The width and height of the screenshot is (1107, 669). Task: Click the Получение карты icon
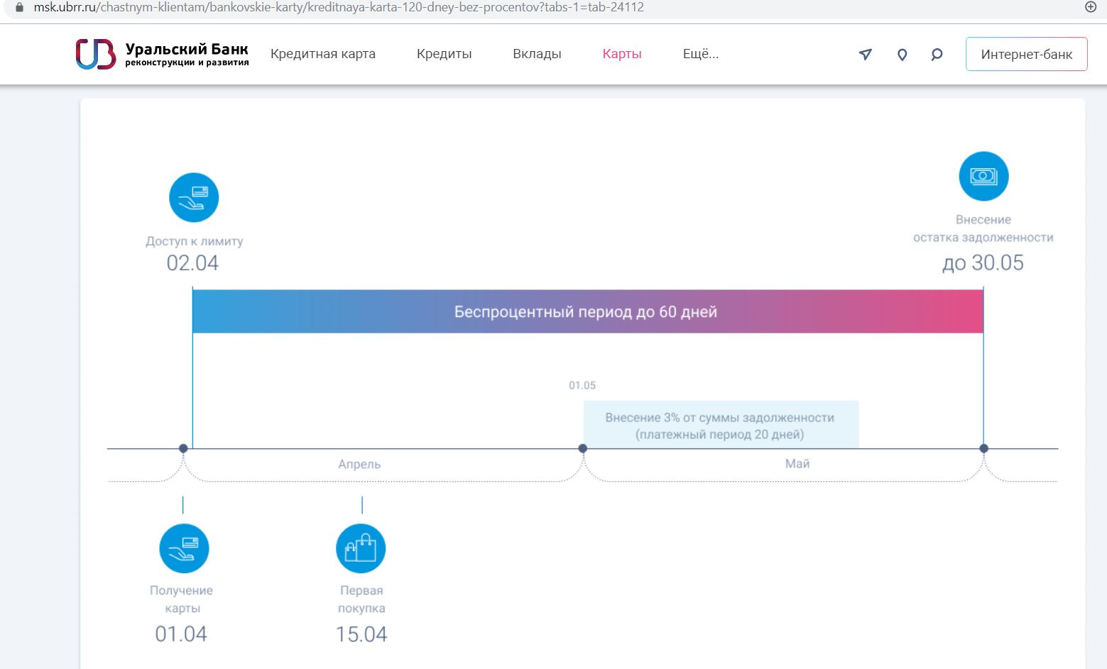tap(184, 548)
